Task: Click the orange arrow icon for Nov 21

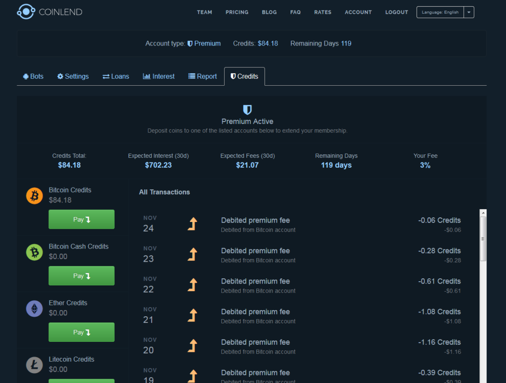Action: pyautogui.click(x=192, y=315)
